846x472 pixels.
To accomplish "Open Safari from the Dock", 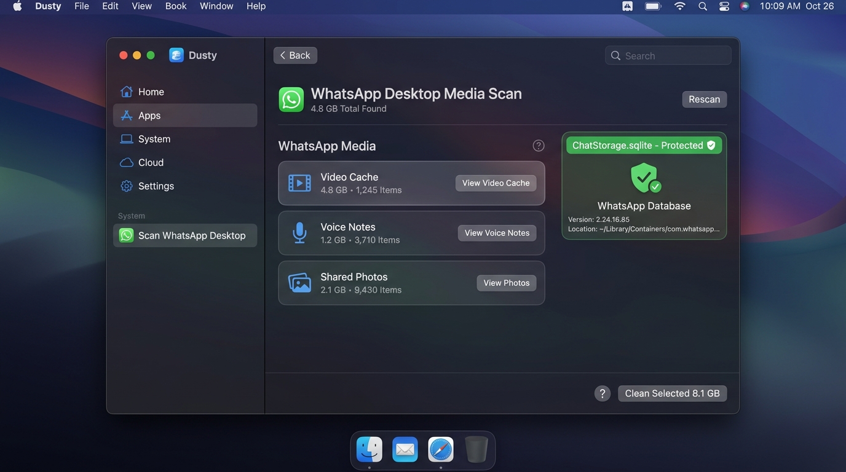I will [441, 450].
